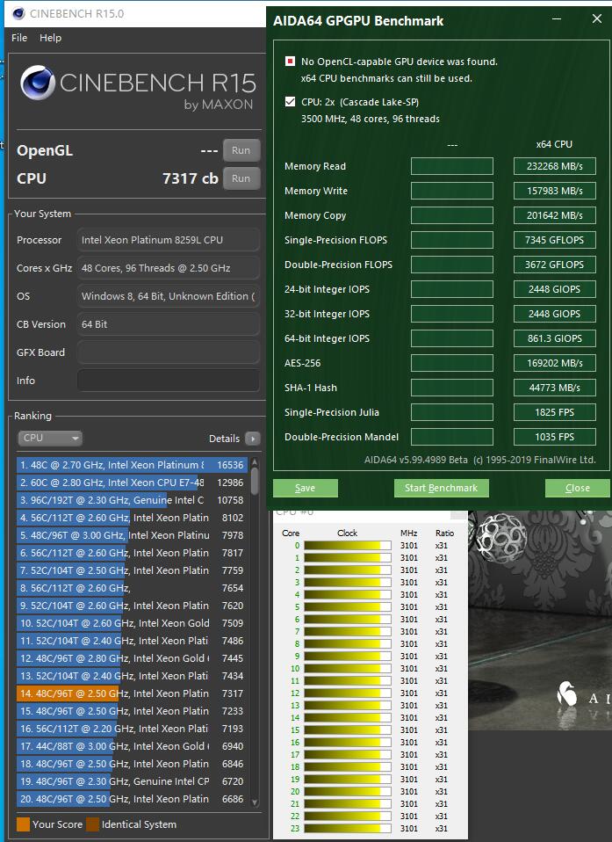The image size is (612, 842).
Task: Select ranking entry 17 with score 6940
Action: (x=132, y=746)
